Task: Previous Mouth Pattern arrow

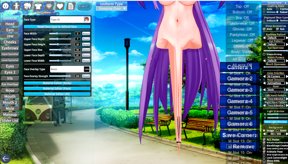Action: click(264, 61)
